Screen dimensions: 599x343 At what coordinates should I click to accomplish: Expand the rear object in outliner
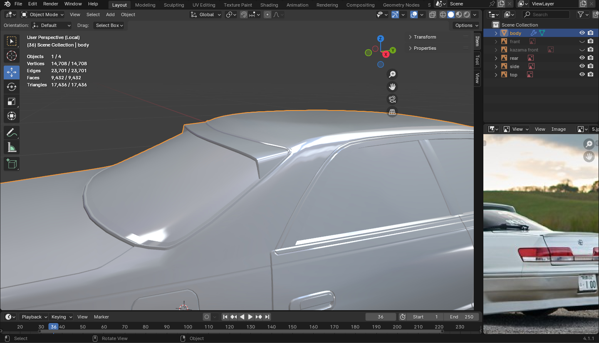496,58
